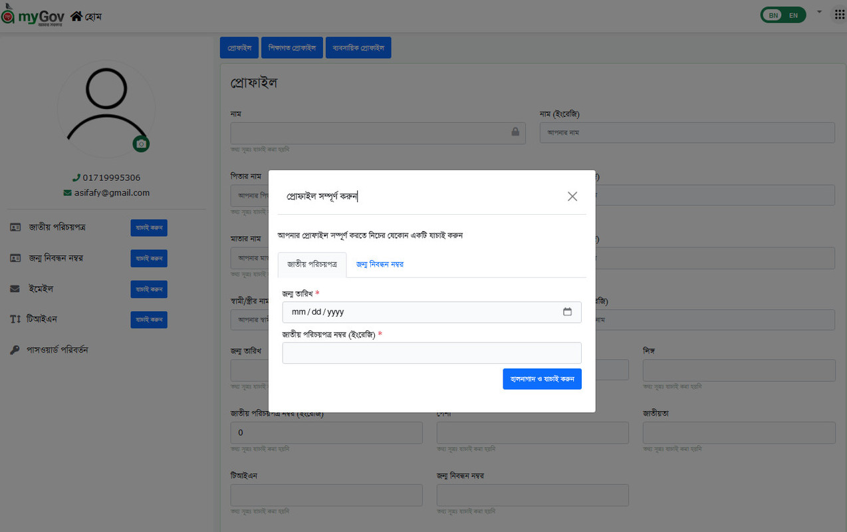Toggle the BN/EN language switch

[783, 15]
